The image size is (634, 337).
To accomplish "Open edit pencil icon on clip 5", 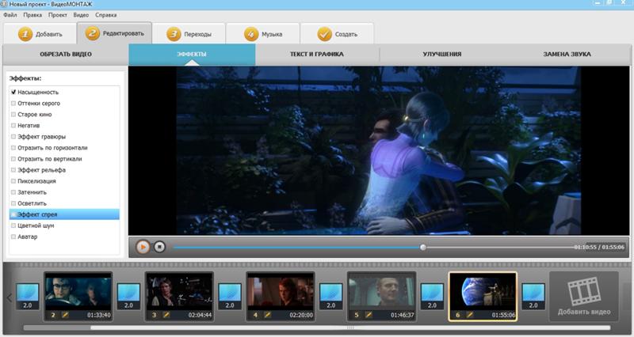I will tap(369, 315).
